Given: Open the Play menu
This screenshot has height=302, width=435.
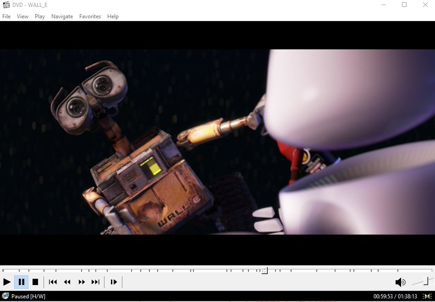Looking at the screenshot, I should [x=40, y=16].
